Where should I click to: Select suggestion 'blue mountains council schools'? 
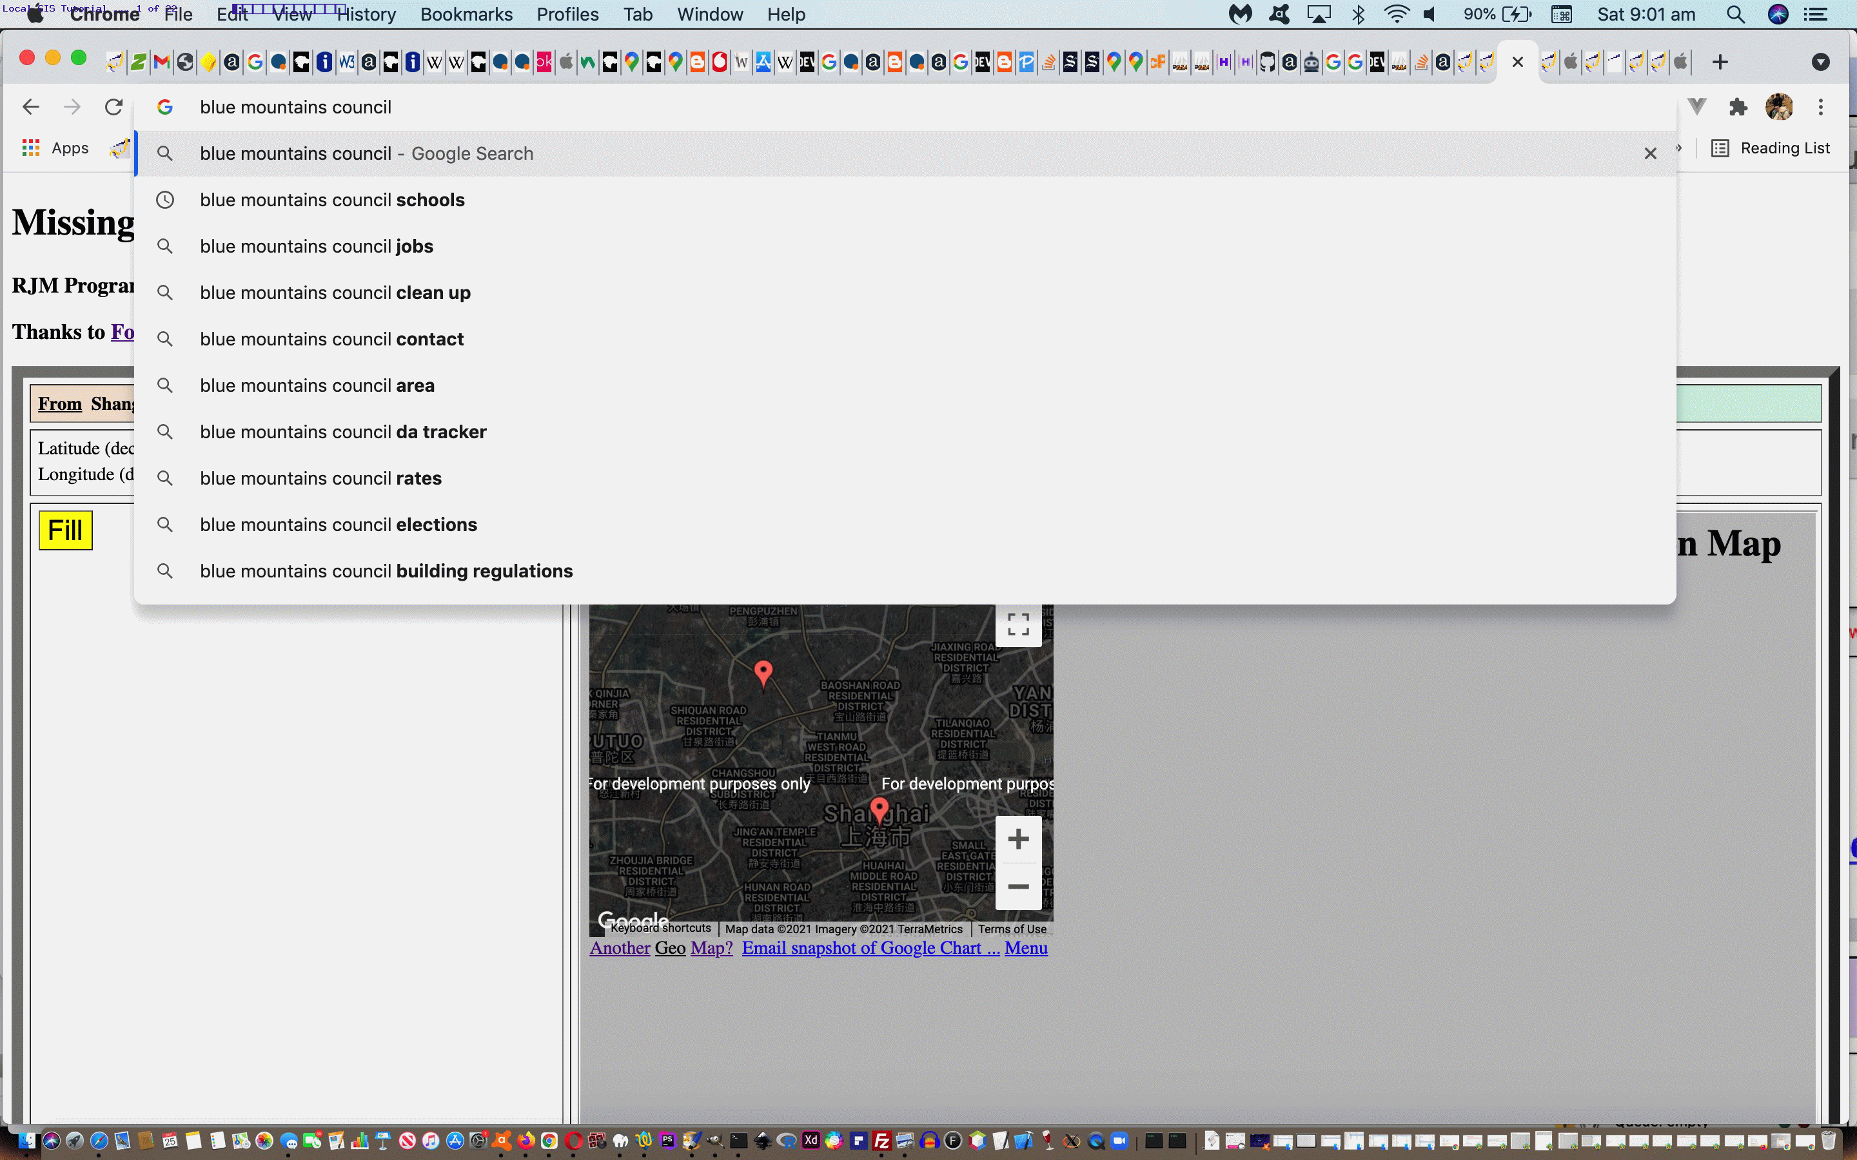[905, 200]
